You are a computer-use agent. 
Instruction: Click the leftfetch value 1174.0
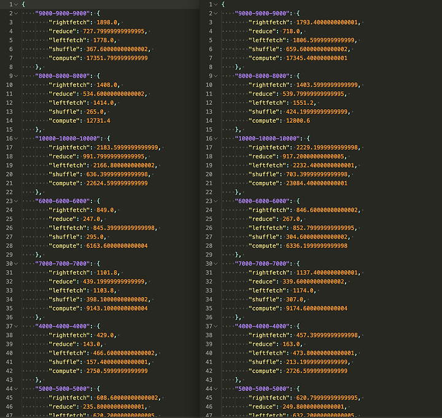coord(303,290)
